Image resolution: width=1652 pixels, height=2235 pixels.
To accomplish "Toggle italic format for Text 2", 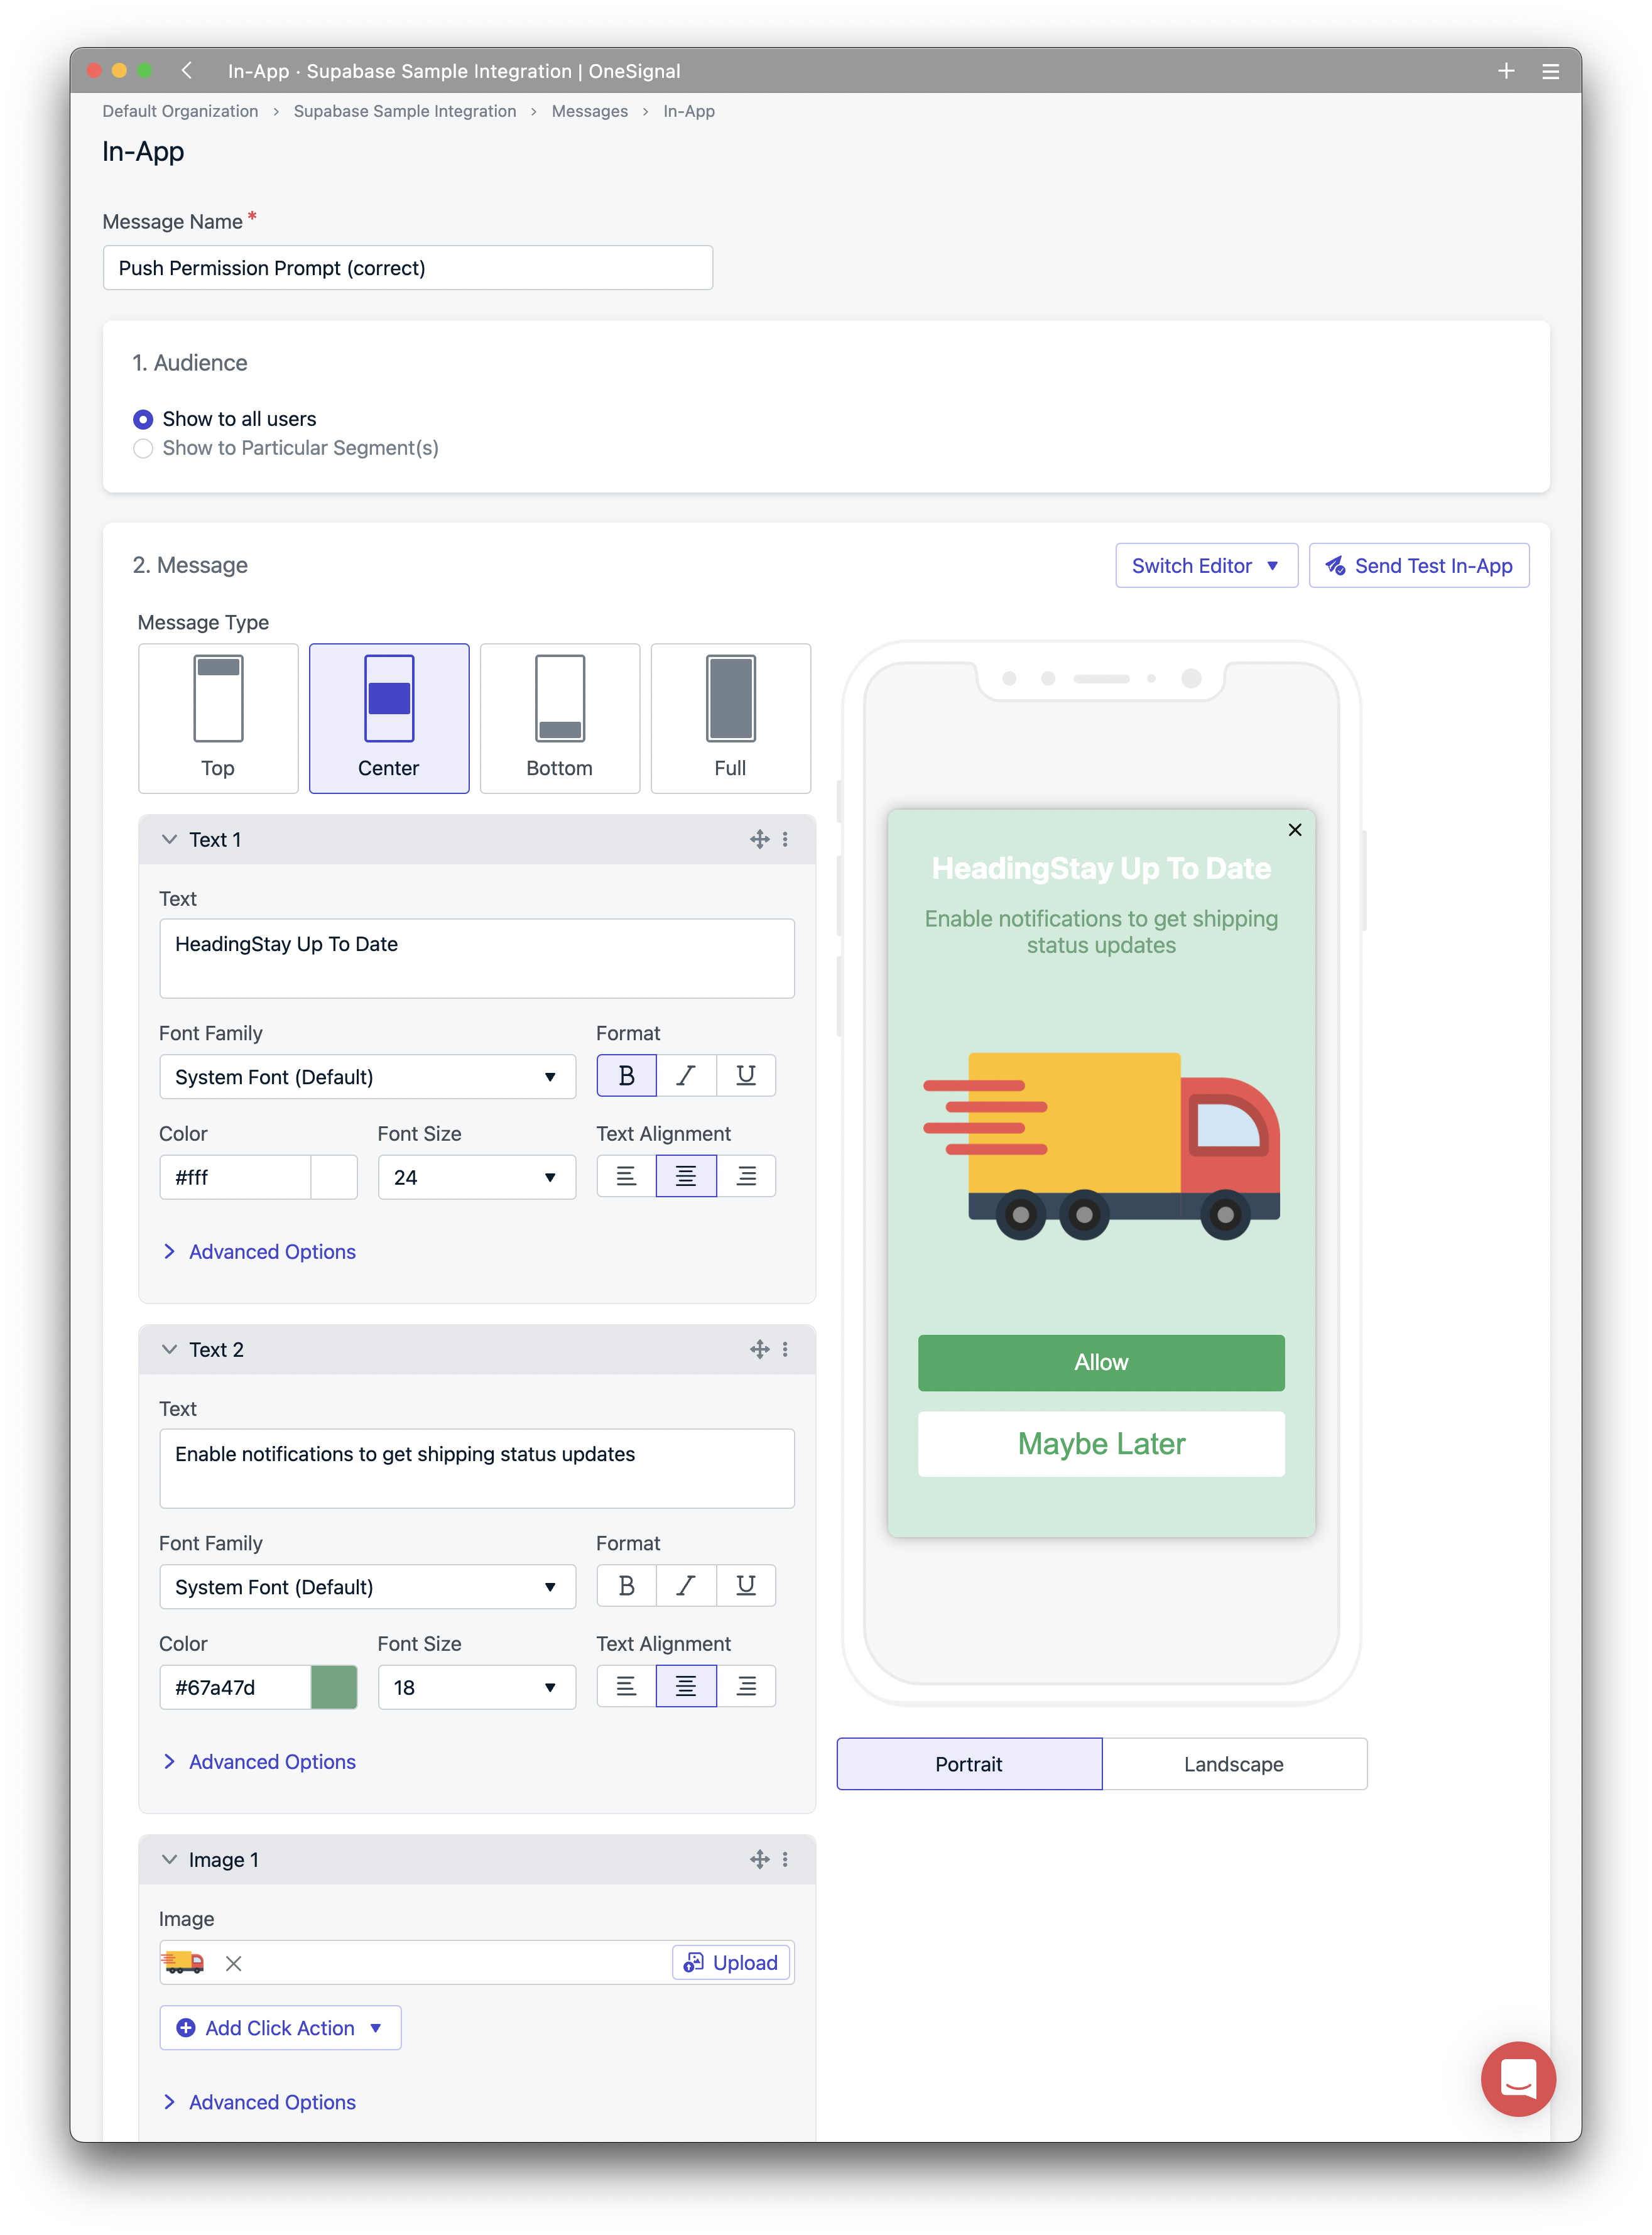I will (x=686, y=1586).
